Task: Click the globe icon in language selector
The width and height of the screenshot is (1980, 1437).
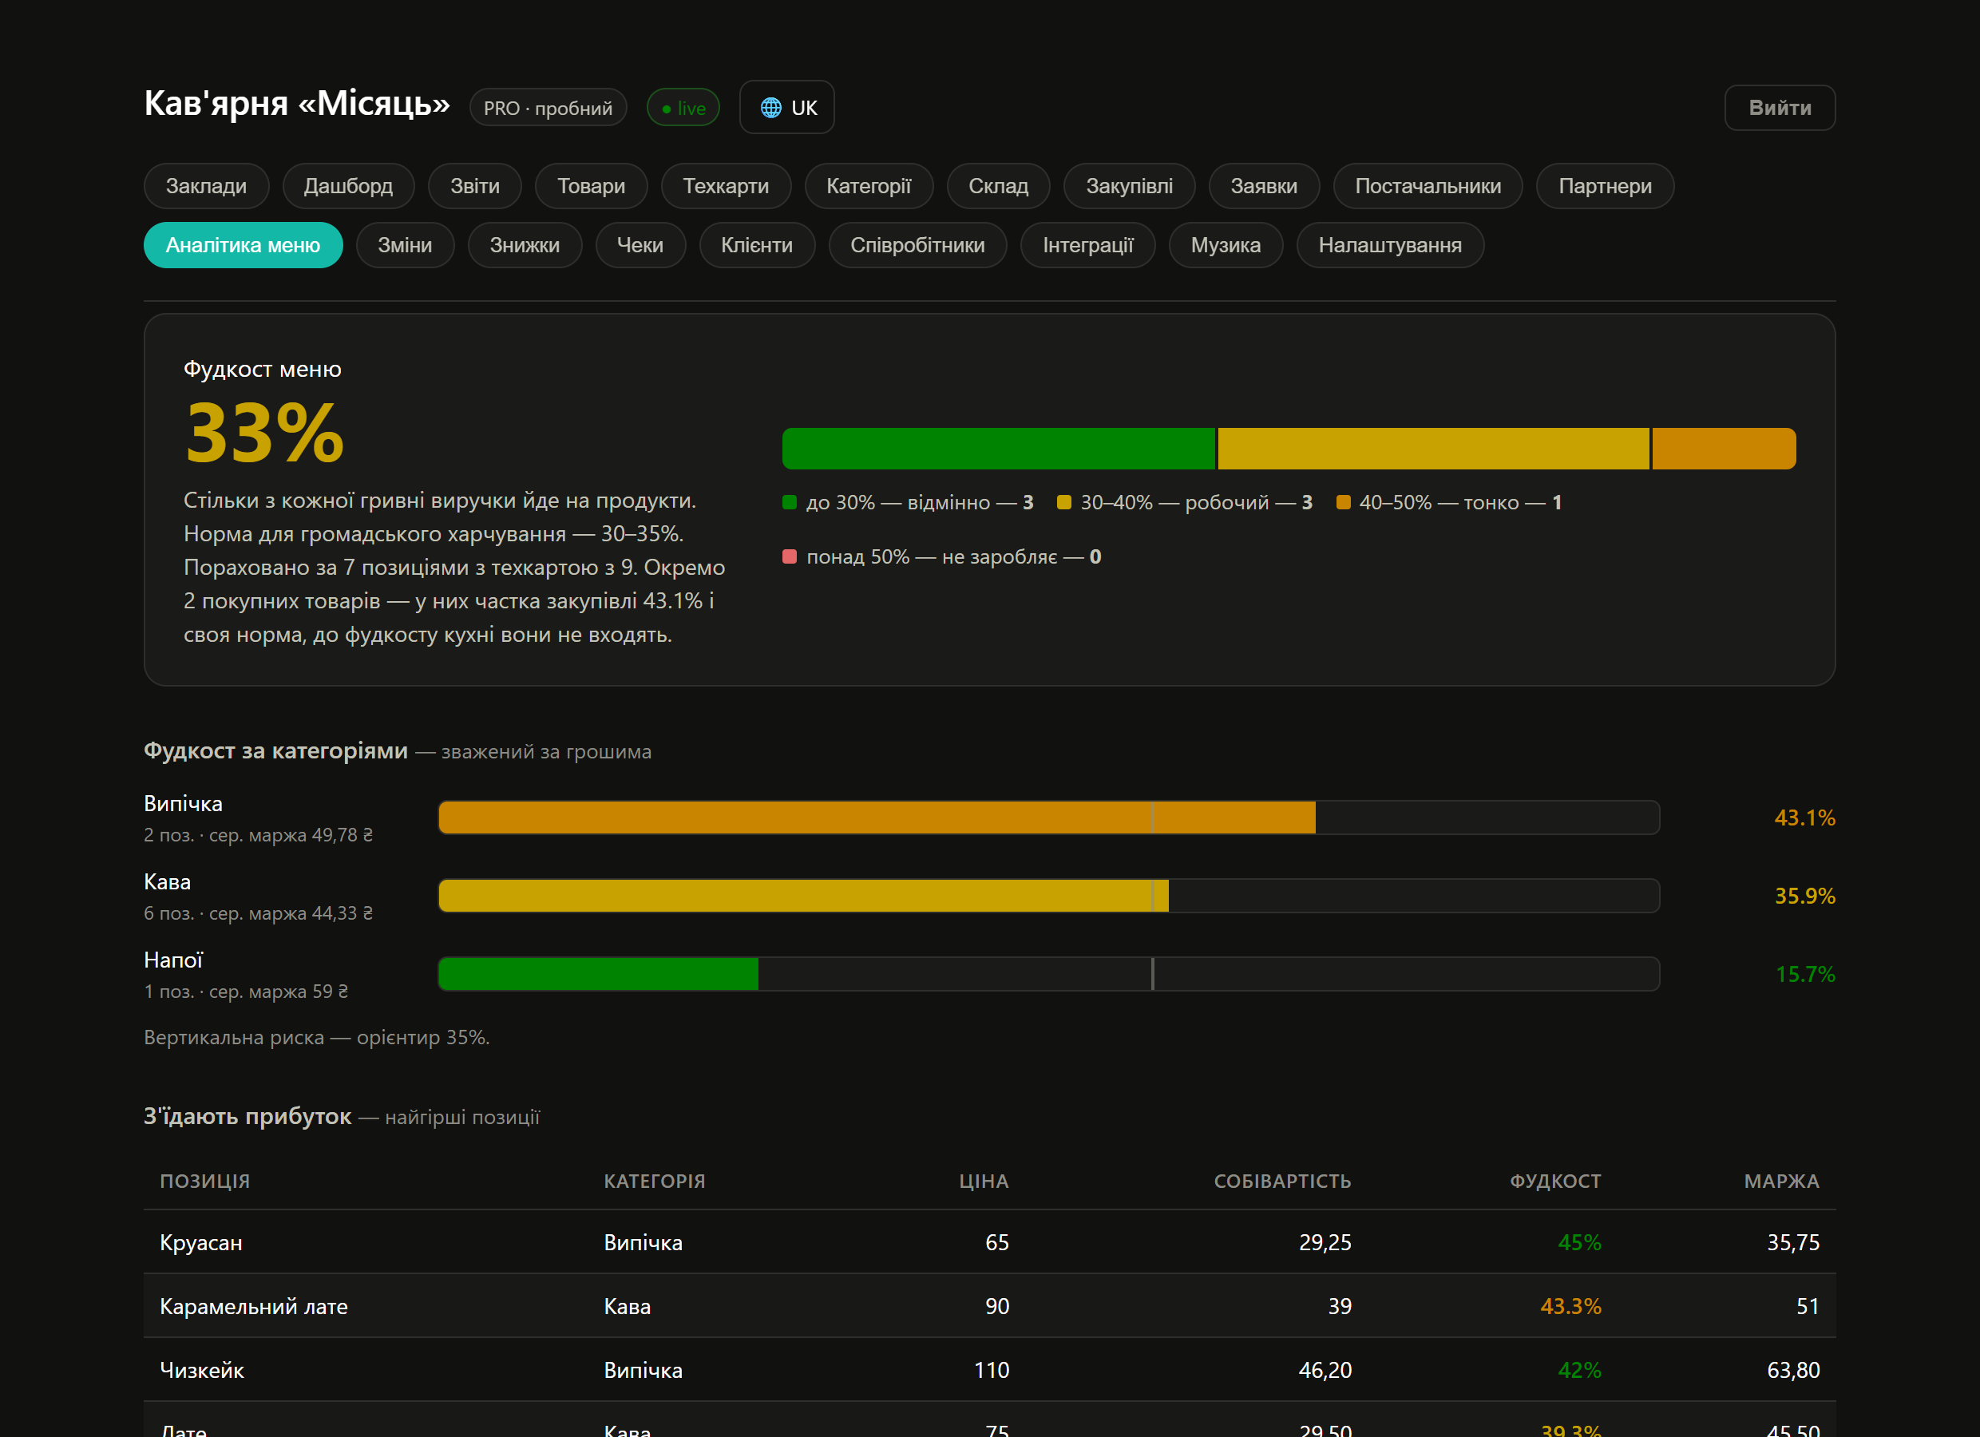Action: pos(771,108)
